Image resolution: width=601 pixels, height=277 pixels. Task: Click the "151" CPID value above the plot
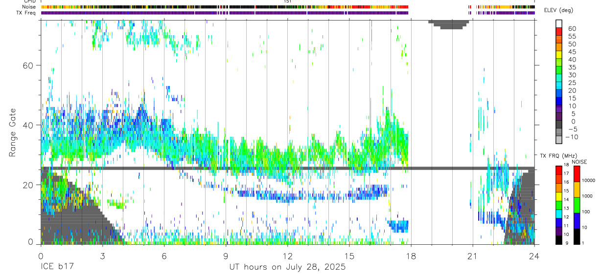[288, 1]
